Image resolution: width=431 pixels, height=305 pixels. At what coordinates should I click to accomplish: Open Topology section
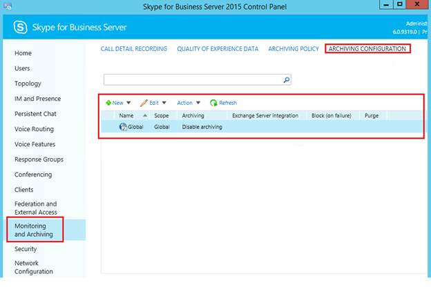[x=28, y=83]
